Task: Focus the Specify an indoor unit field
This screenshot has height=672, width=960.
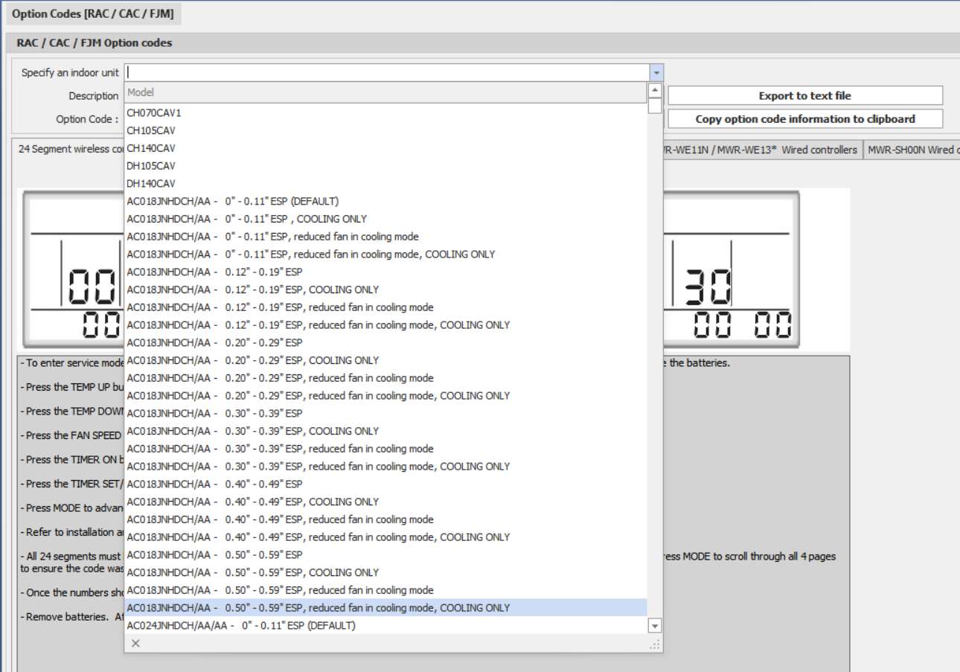Action: point(387,73)
